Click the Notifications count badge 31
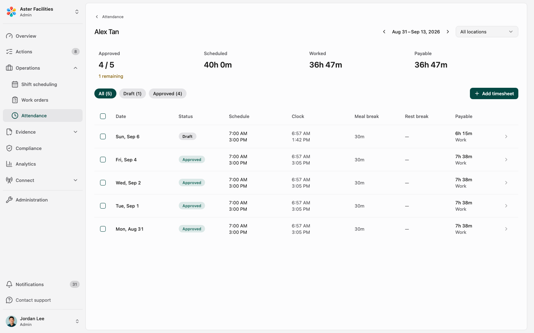 click(x=75, y=284)
